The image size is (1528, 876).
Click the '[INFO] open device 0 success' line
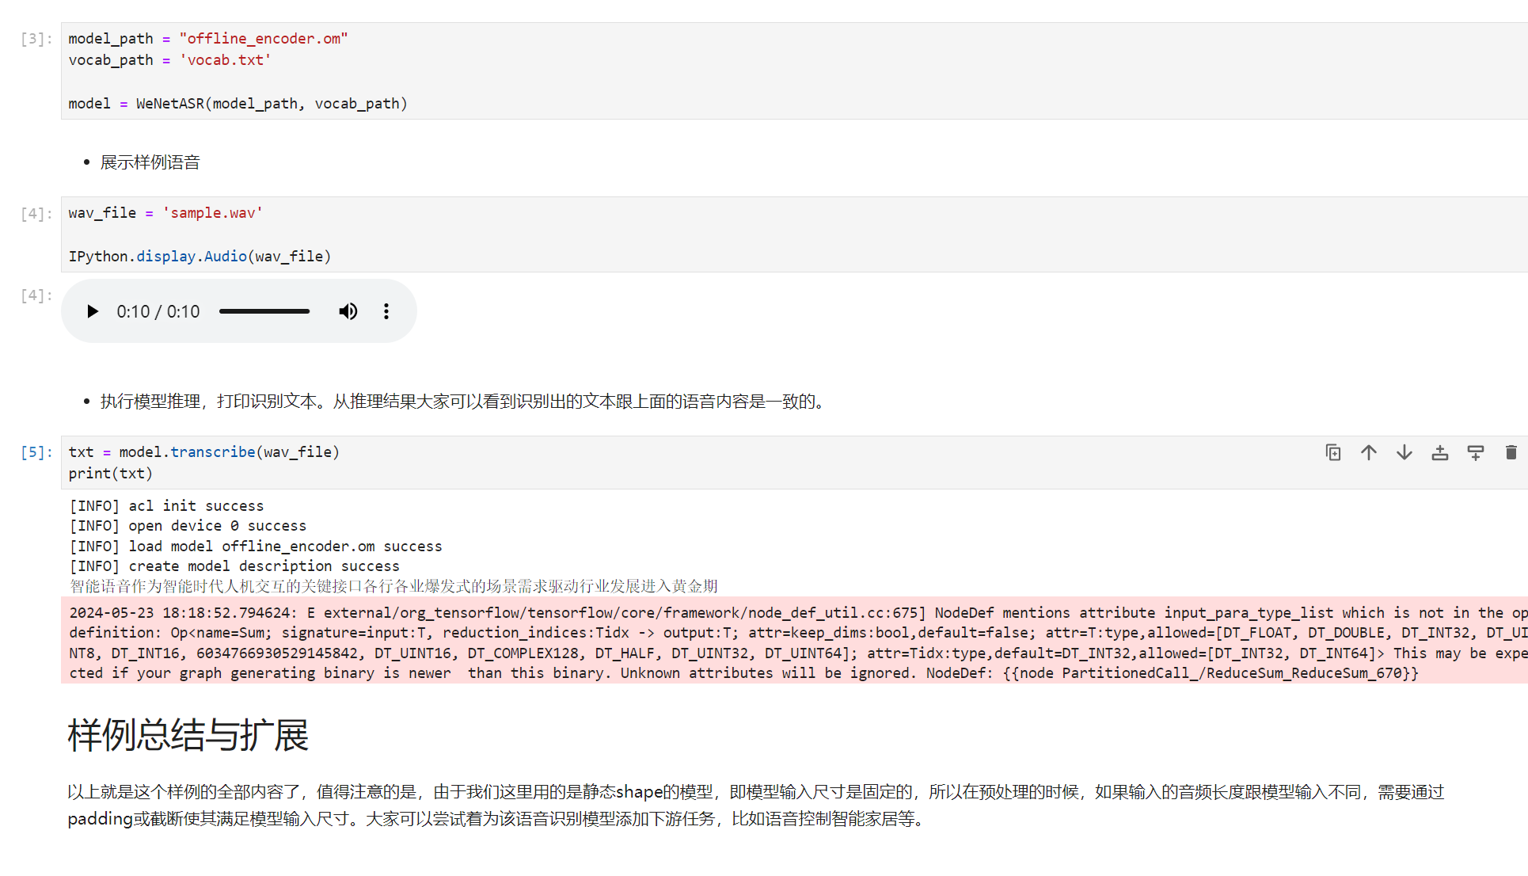click(x=188, y=526)
